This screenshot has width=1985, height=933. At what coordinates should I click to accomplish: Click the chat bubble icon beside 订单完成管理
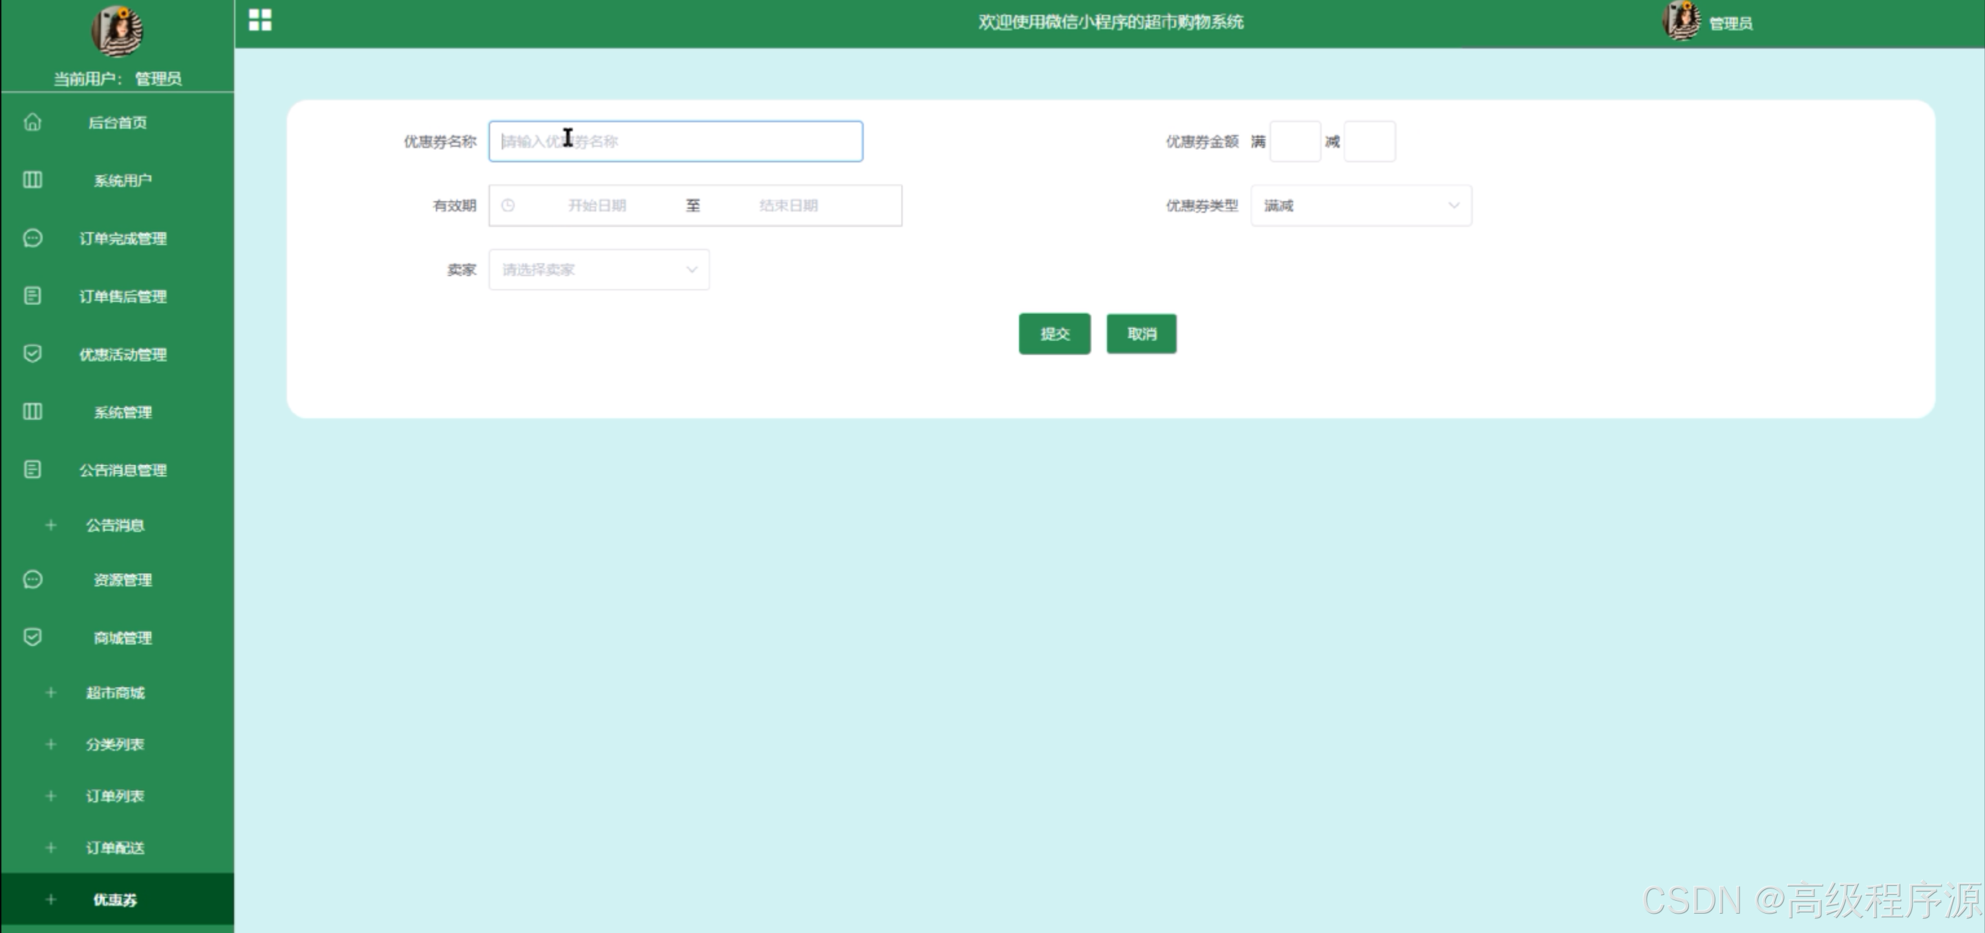tap(32, 238)
